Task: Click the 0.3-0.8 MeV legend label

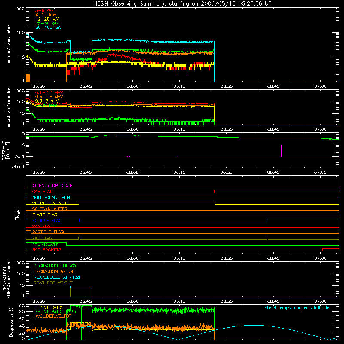Action: [49, 97]
